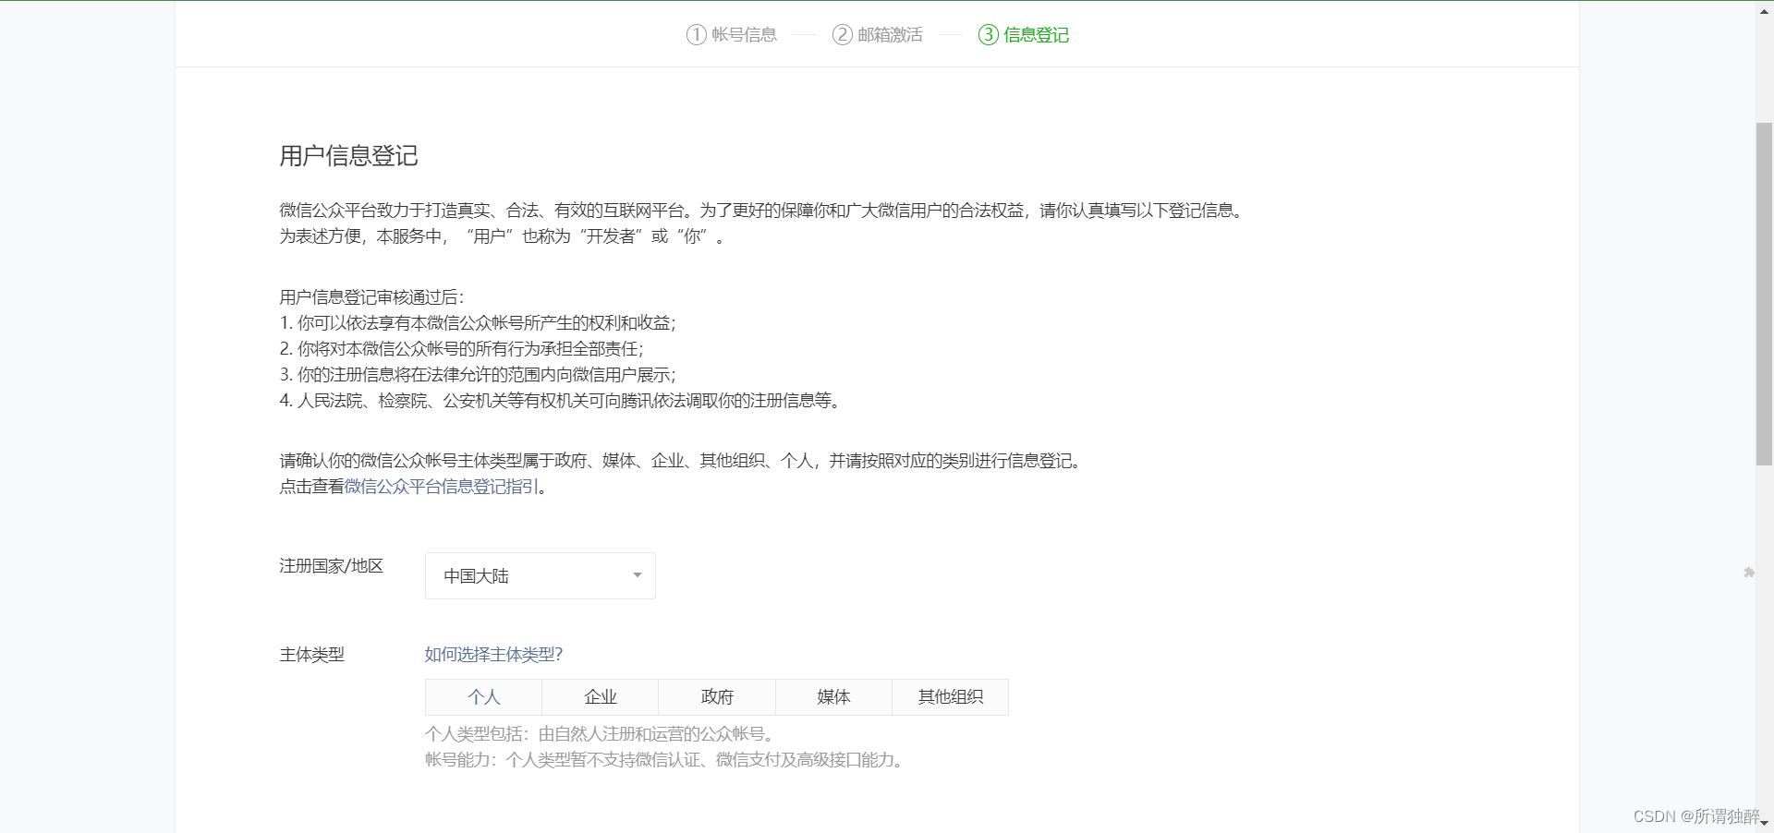Click line 1. 你可以依法享有本微信公众帐号所产生的权利和收益
Image resolution: width=1774 pixels, height=833 pixels.
point(478,323)
